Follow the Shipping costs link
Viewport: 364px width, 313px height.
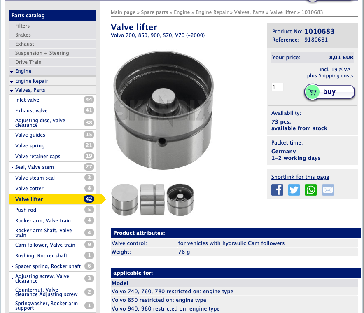coord(336,76)
